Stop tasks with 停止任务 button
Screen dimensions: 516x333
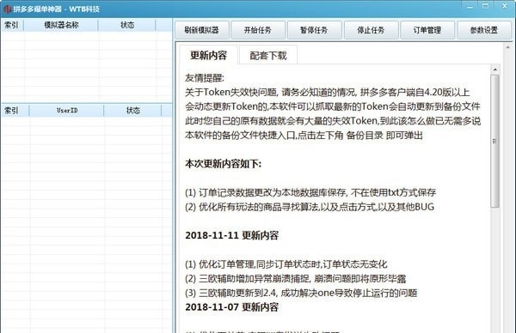coord(371,30)
